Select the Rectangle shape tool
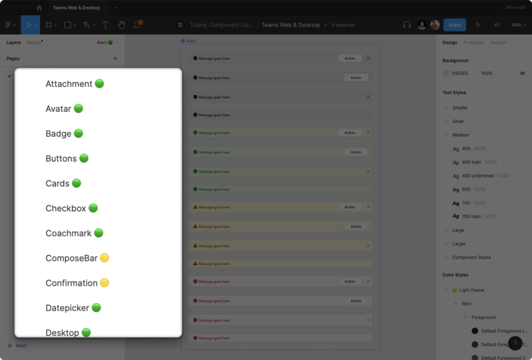This screenshot has width=532, height=360. point(67,25)
